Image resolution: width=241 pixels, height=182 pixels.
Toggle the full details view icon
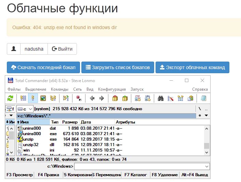tap(33, 98)
